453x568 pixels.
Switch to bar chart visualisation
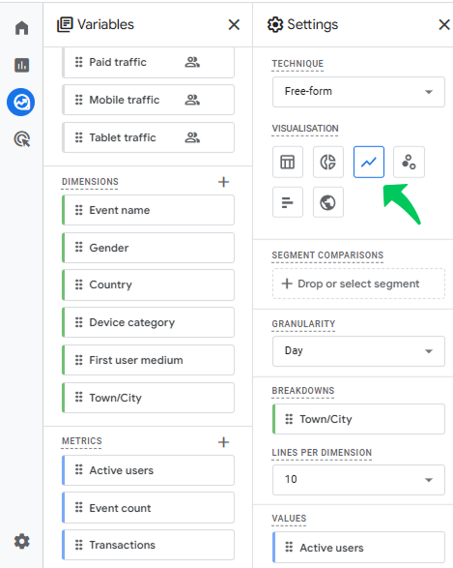[x=288, y=202]
